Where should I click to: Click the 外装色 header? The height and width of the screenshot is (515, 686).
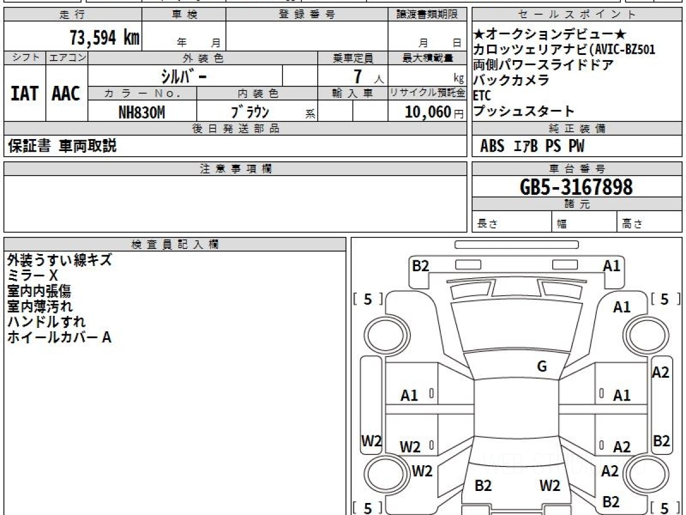pos(203,58)
